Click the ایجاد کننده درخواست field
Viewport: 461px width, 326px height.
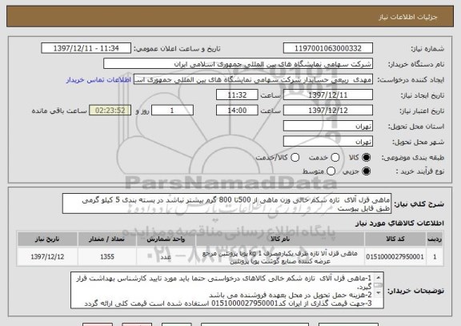(253, 79)
